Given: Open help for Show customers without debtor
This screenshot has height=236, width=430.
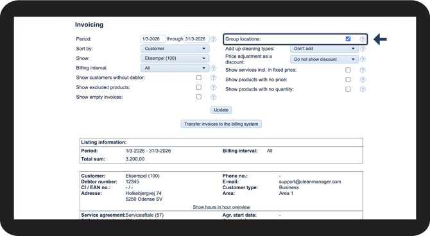Looking at the screenshot, I should coord(213,78).
